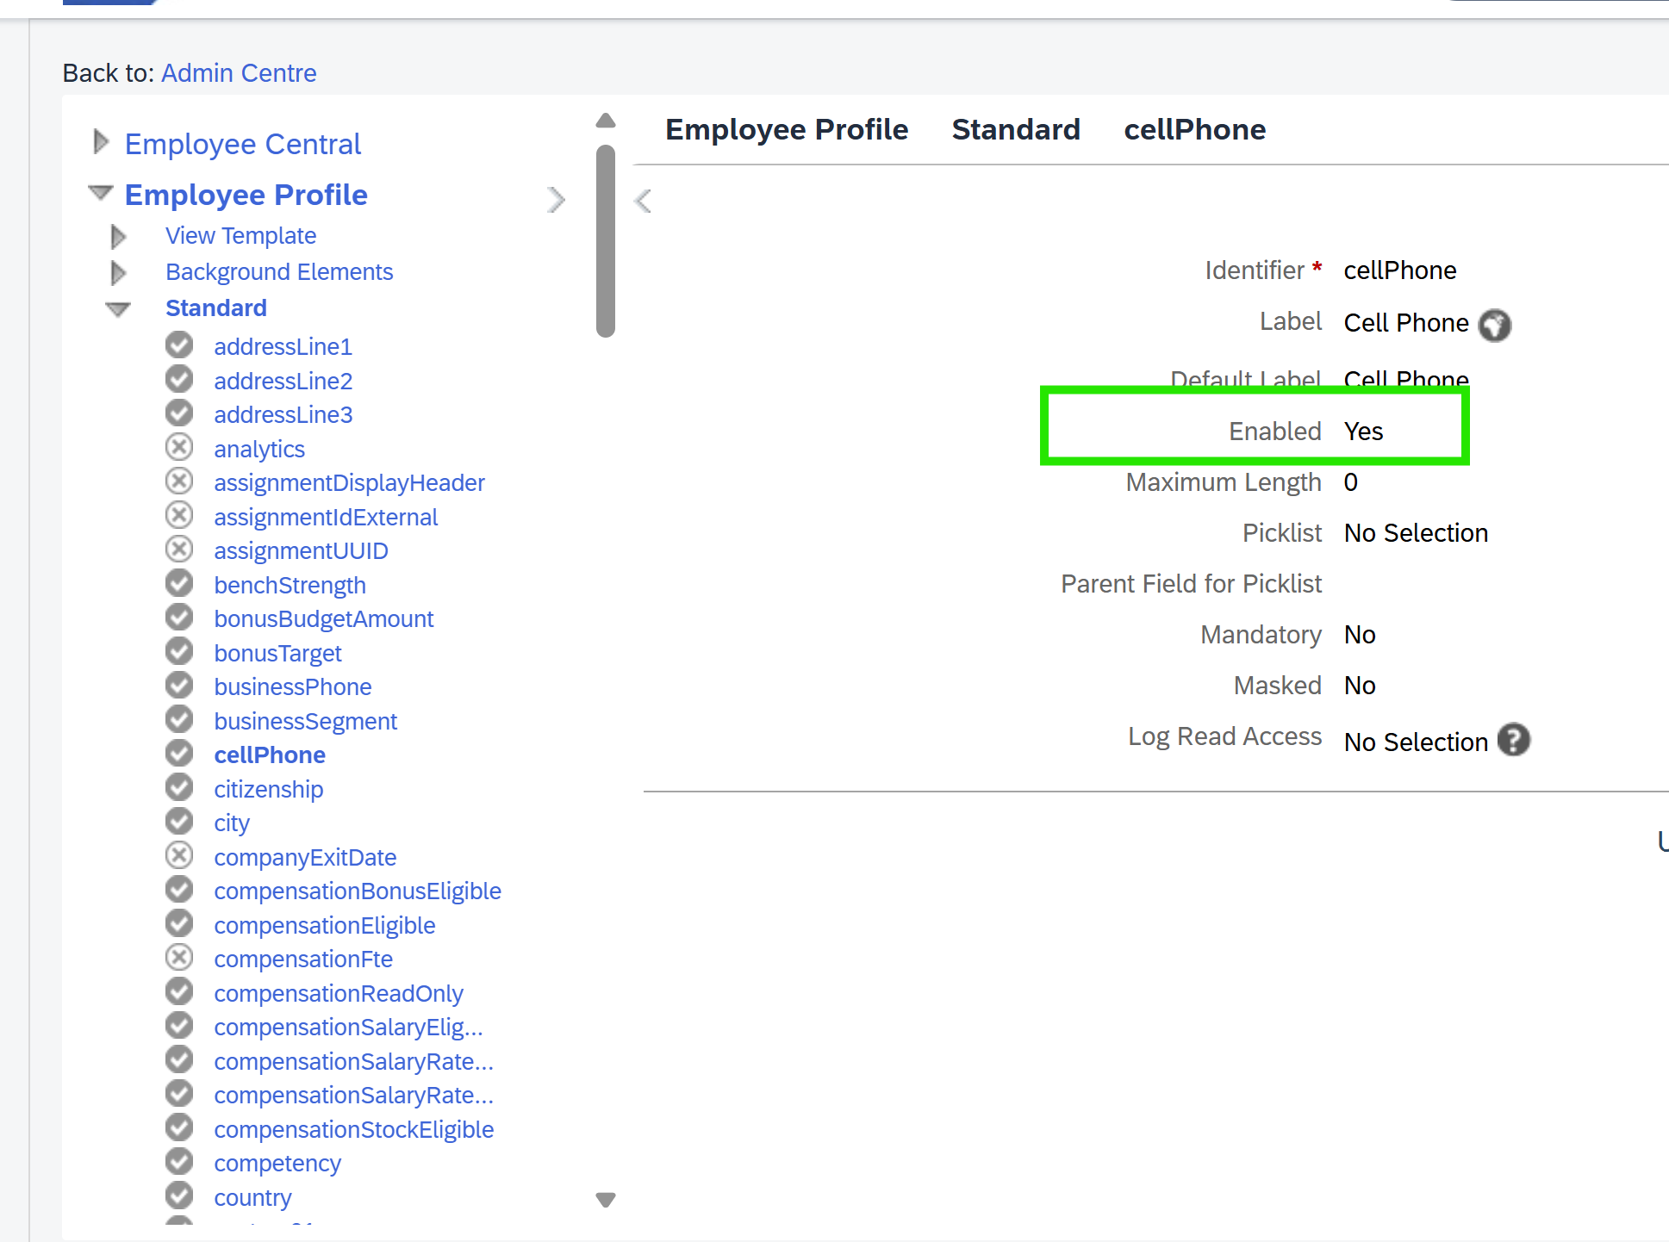This screenshot has width=1669, height=1242.
Task: Open the Admin Centre link
Action: pyautogui.click(x=239, y=73)
